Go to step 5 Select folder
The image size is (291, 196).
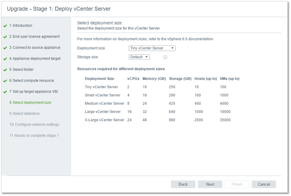(21, 70)
